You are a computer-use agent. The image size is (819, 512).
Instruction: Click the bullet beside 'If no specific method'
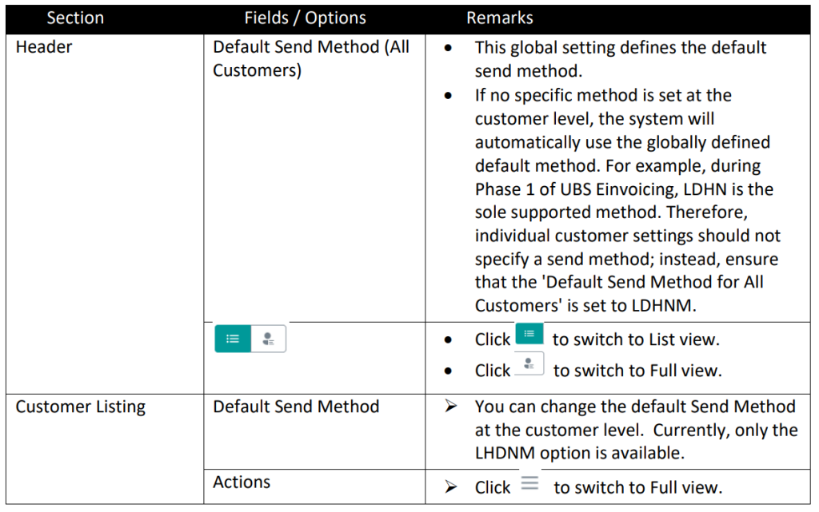[x=448, y=95]
